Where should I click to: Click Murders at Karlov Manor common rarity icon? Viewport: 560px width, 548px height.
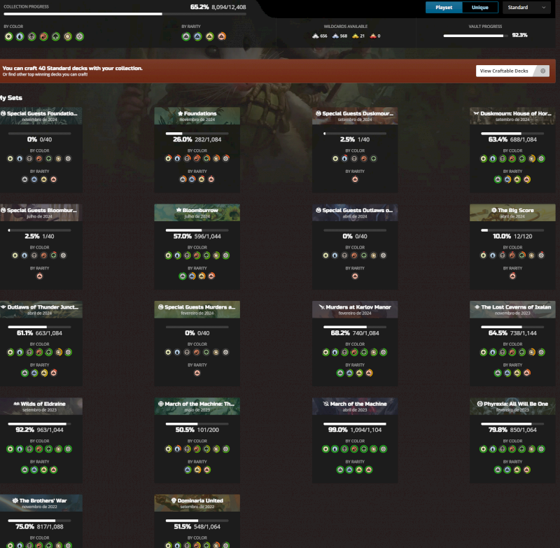(340, 373)
